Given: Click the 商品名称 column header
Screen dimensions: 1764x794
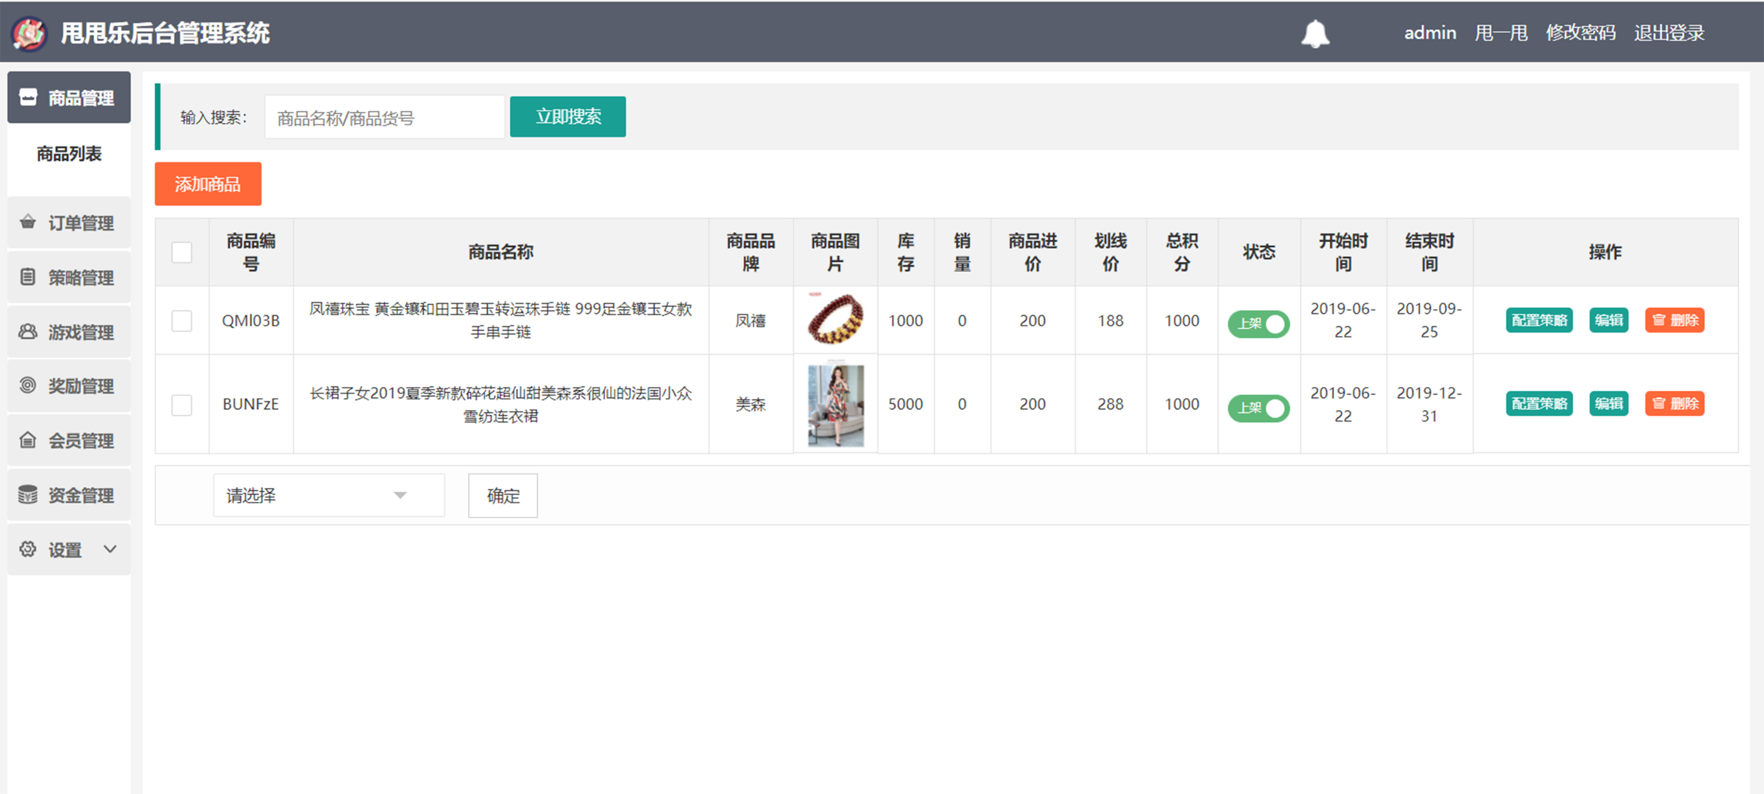Looking at the screenshot, I should (x=500, y=252).
